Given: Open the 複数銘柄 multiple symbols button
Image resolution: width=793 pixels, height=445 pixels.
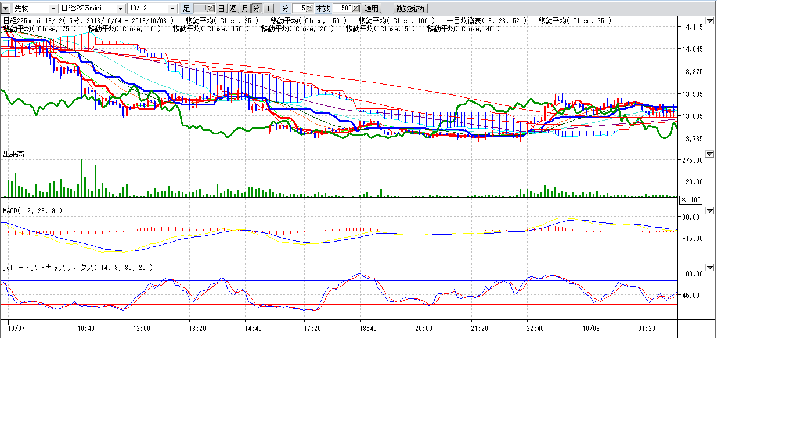Looking at the screenshot, I should [410, 9].
